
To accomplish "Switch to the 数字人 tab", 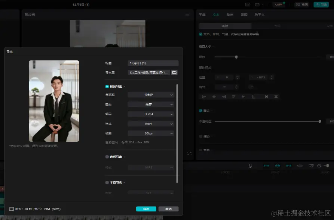I will point(260,15).
